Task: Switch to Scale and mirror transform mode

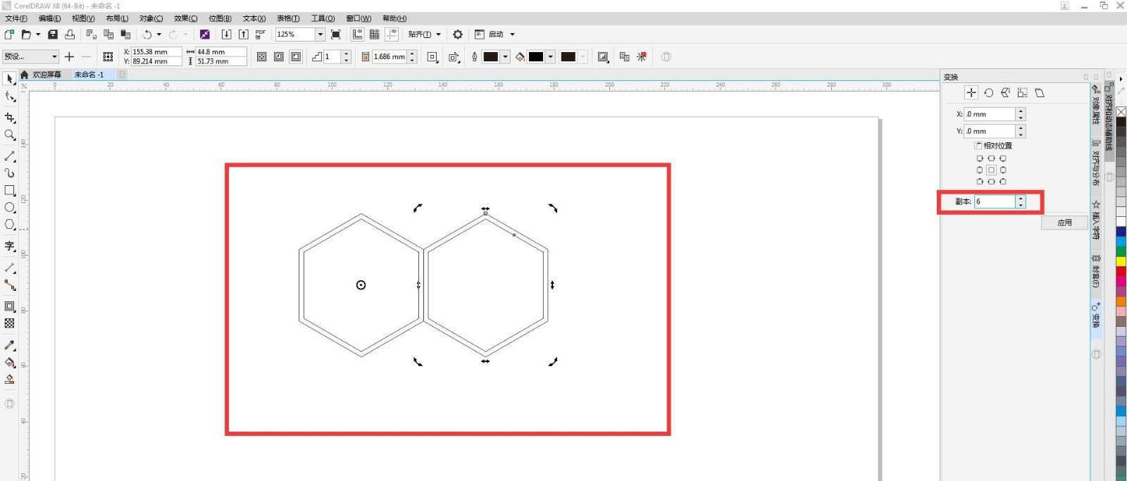Action: point(1005,92)
